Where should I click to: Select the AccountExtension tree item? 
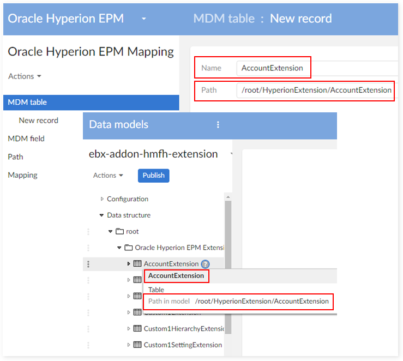171,264
